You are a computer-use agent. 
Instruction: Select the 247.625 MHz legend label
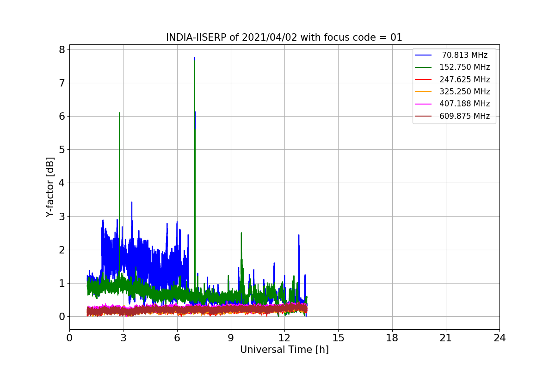[465, 80]
